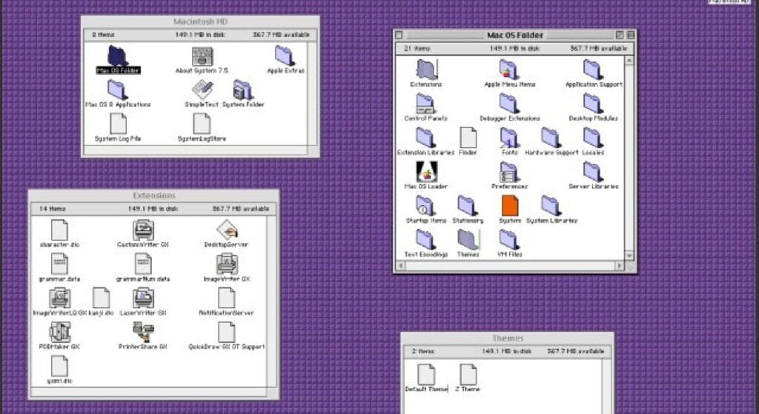Select Themes folder in Mac OS Folder window
The width and height of the screenshot is (759, 414).
(468, 240)
